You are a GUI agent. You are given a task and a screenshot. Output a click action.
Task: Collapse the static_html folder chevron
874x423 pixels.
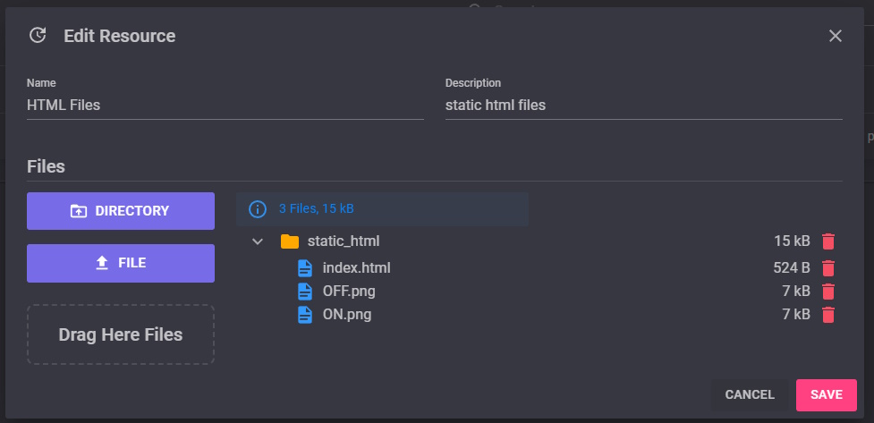click(258, 241)
